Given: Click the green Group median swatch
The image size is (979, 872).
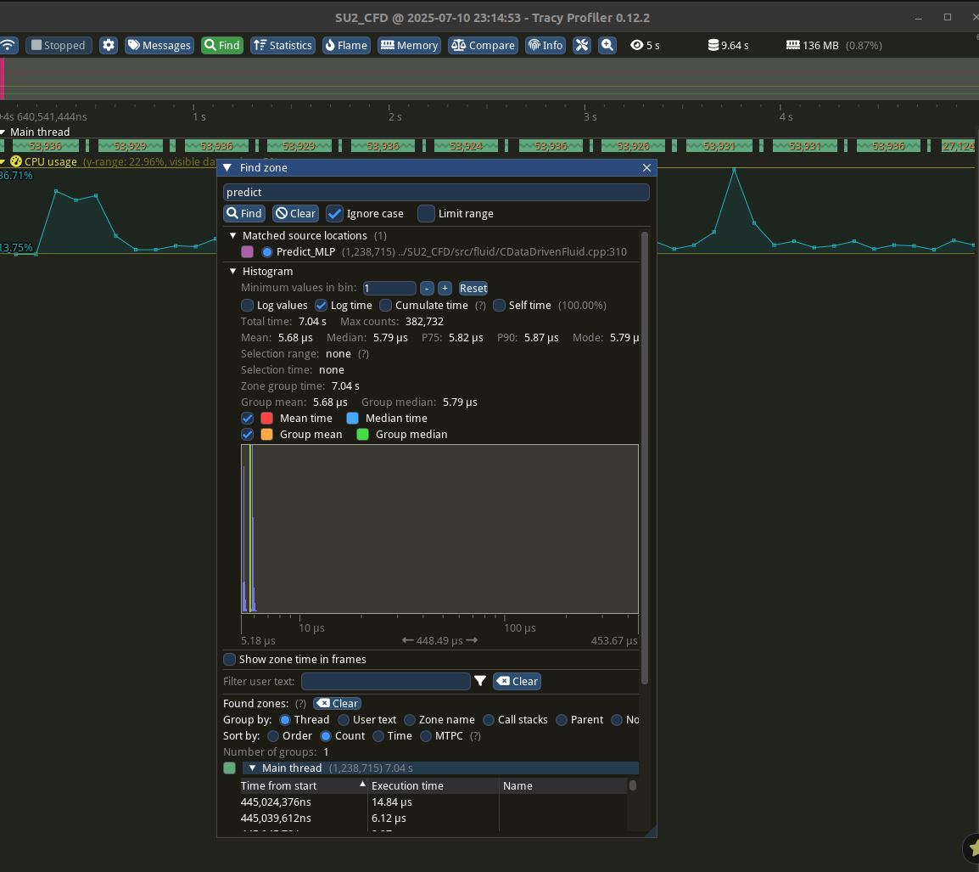Looking at the screenshot, I should [362, 435].
